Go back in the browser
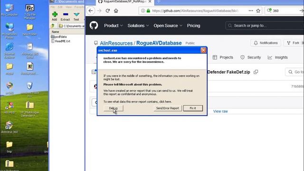The width and height of the screenshot is (304, 171). (91, 10)
